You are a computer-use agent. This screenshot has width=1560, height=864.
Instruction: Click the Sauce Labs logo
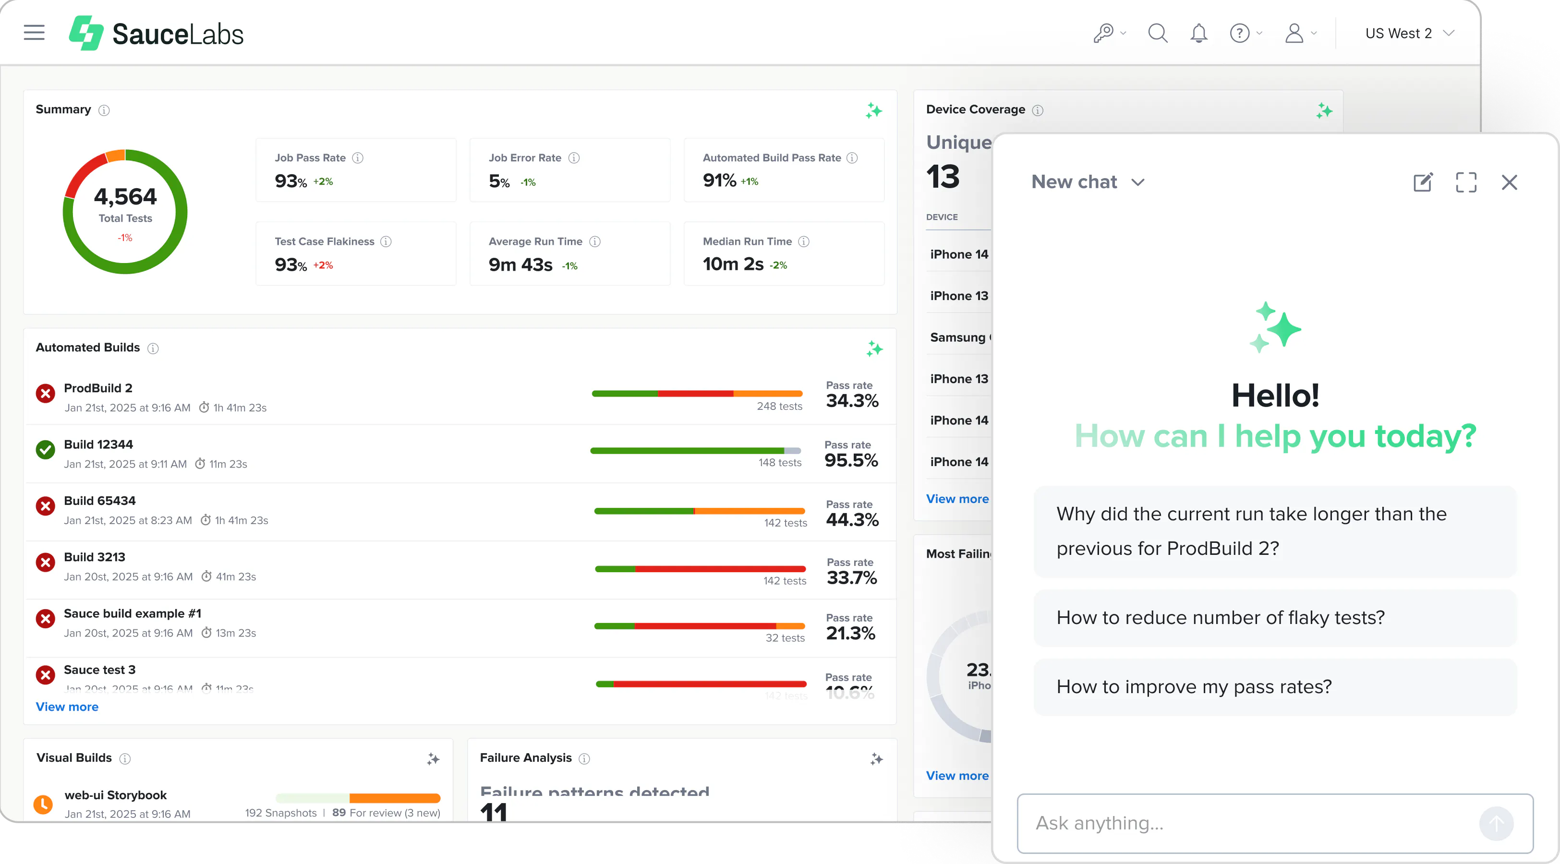coord(156,33)
